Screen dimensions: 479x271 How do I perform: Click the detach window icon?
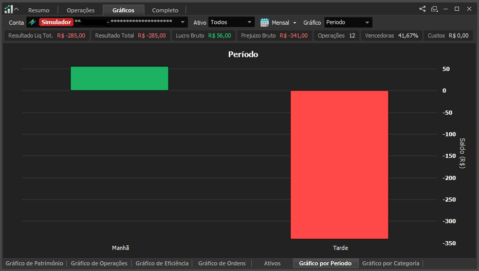point(434,9)
